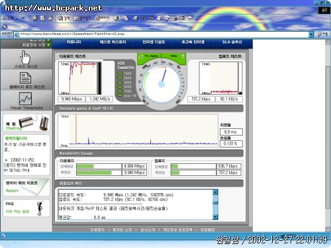The width and height of the screenshot is (331, 248).
Task: Click the 0,133 % loss value box
Action: 231,144
